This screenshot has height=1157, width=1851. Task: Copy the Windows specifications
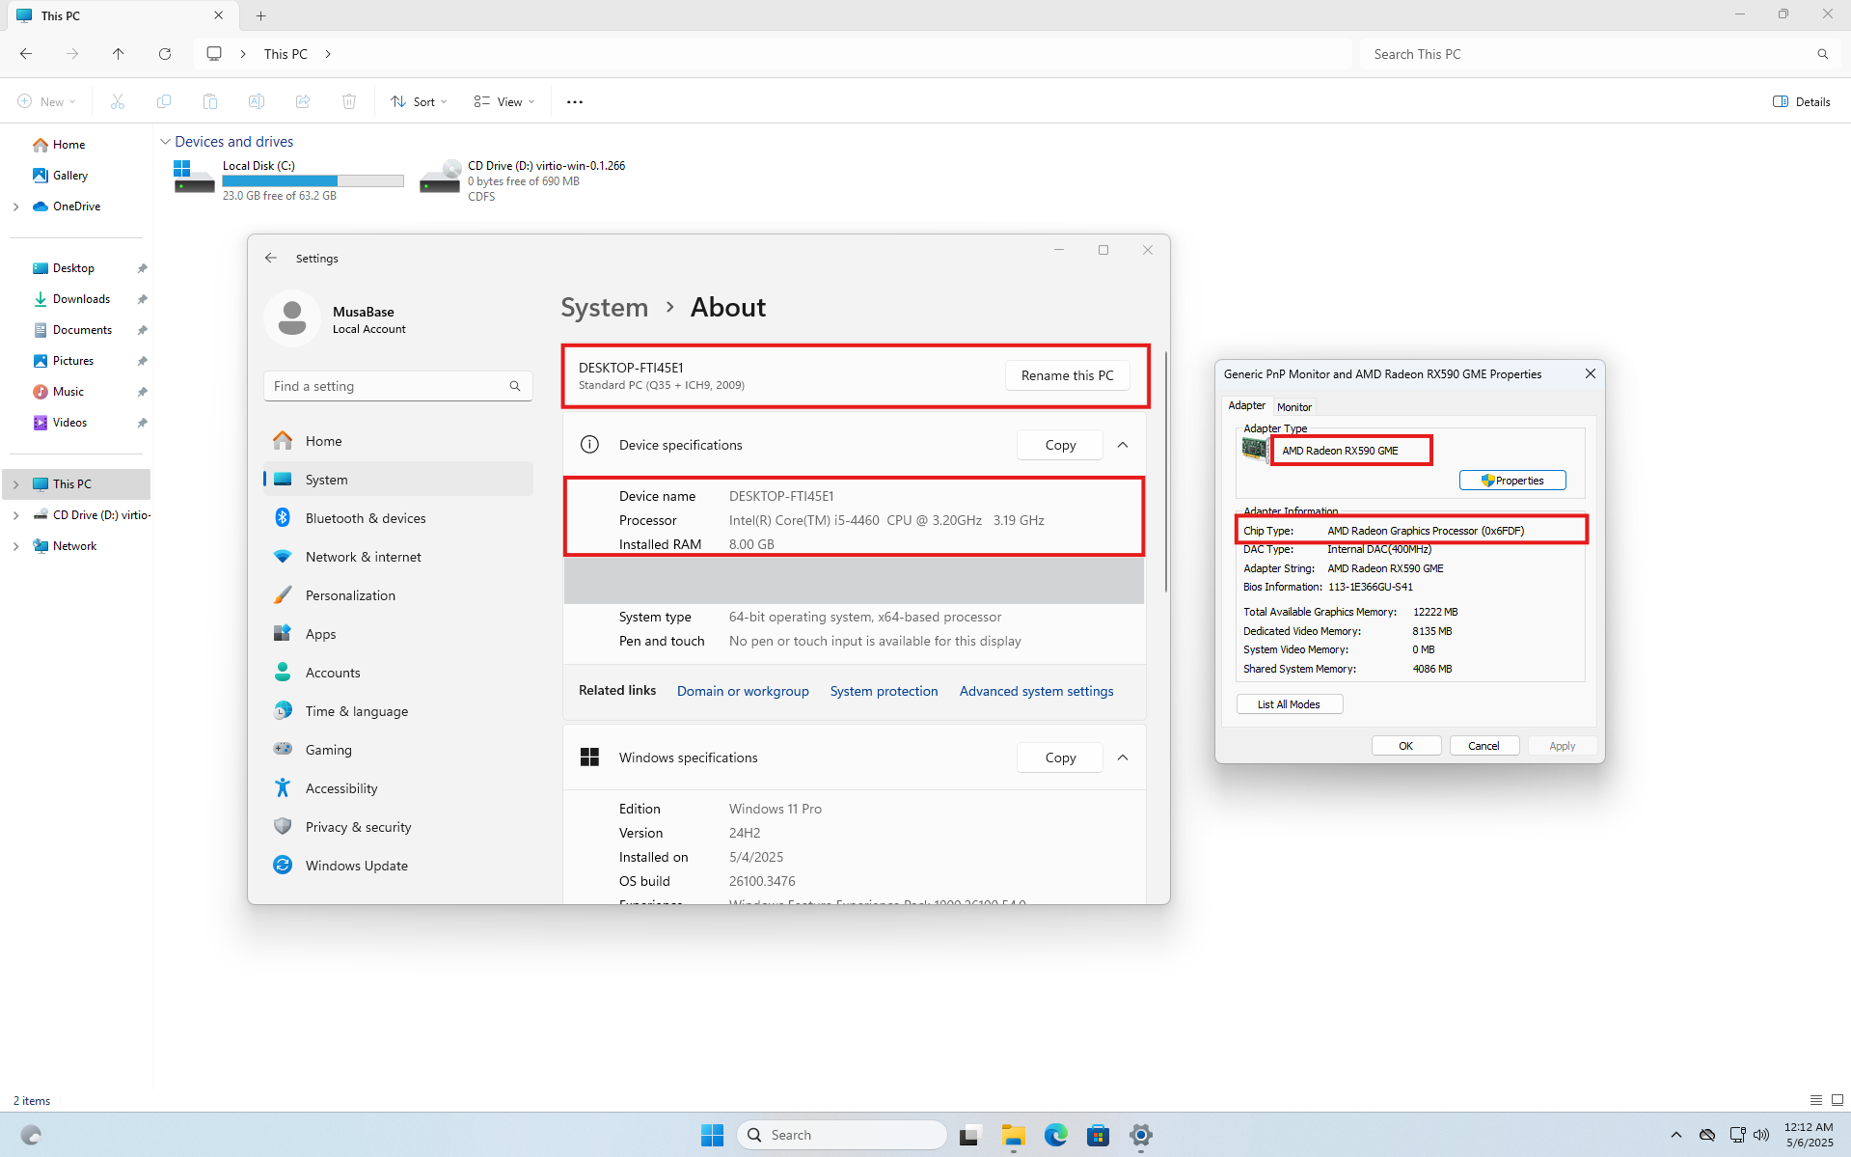point(1060,758)
